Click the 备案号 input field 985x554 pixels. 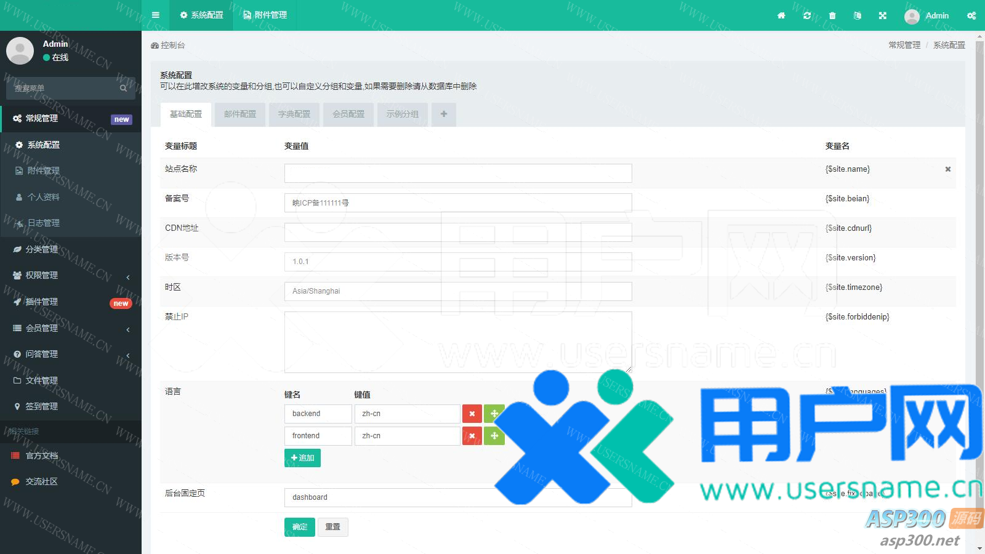(x=458, y=203)
